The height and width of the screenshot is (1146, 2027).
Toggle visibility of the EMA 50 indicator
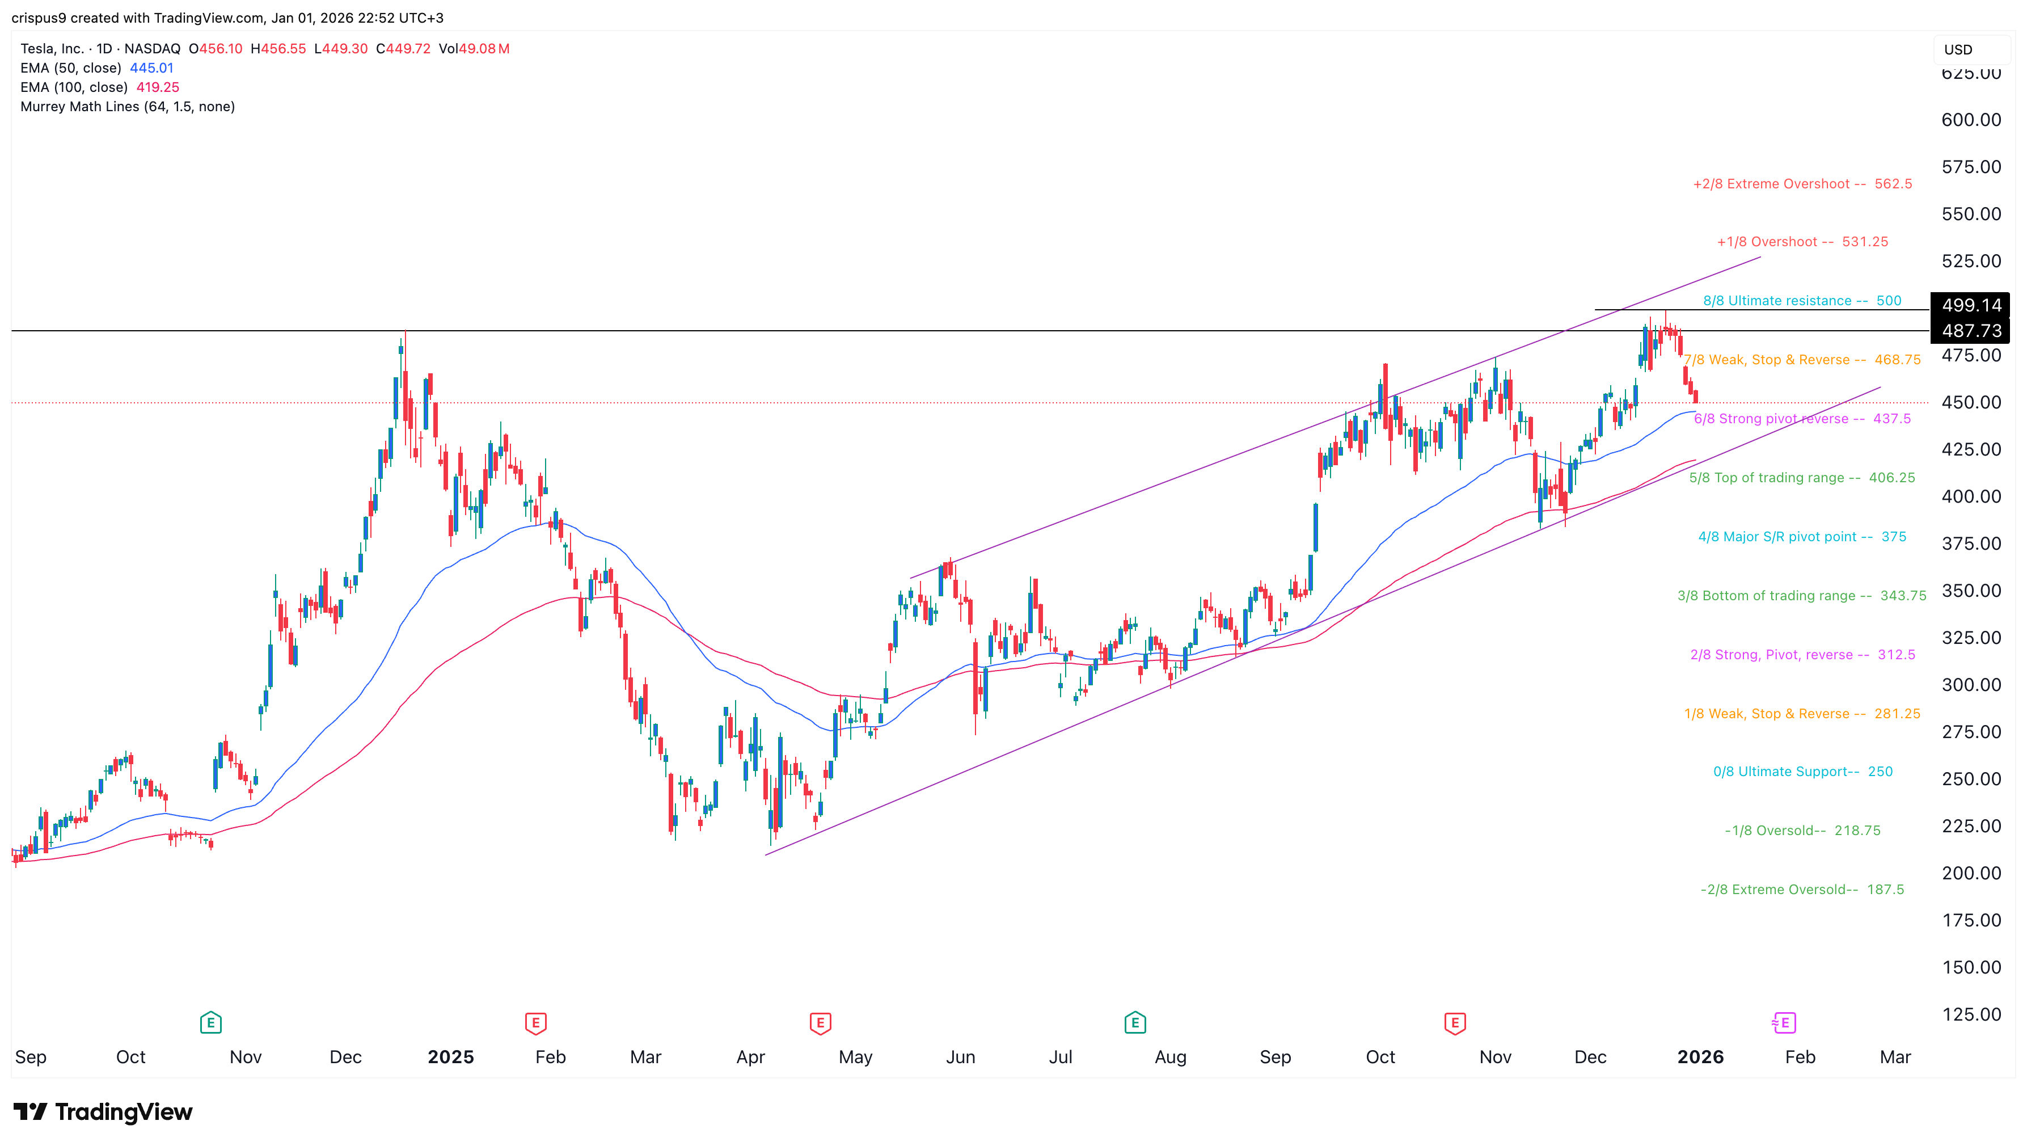click(x=73, y=68)
